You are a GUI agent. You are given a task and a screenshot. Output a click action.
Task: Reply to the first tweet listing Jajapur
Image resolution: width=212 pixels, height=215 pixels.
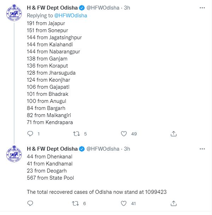pos(30,134)
